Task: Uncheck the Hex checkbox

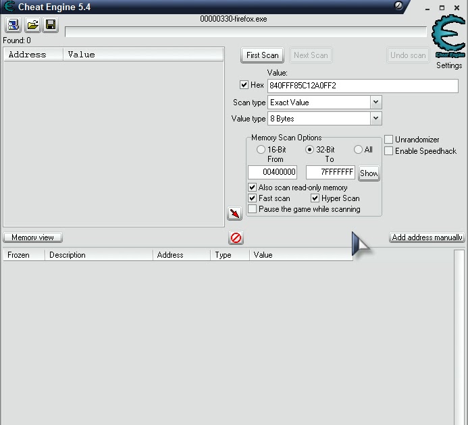Action: tap(244, 85)
